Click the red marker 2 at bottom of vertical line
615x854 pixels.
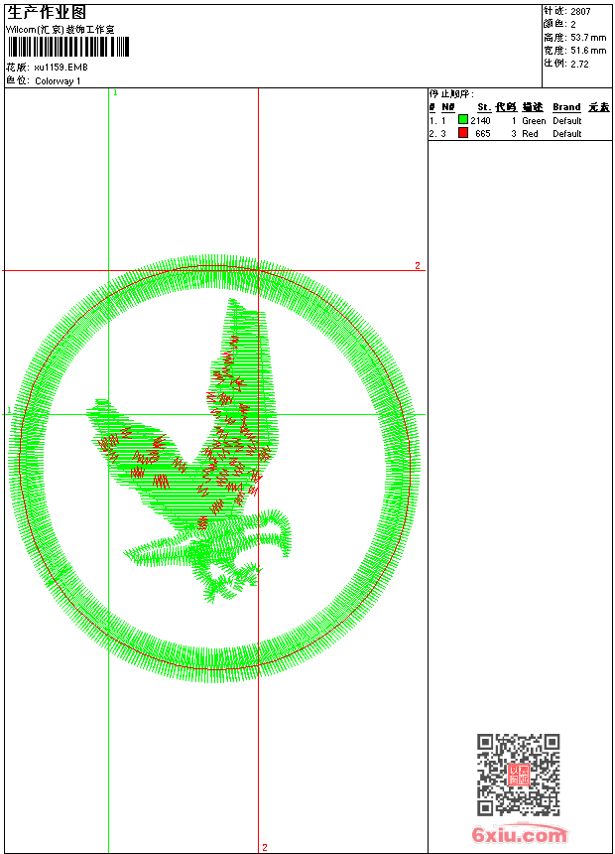[x=265, y=847]
